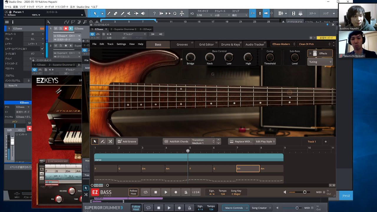Viewport: 377px width, 212px height.
Task: Click the EZbass 1234 count-in icon
Action: click(196, 192)
